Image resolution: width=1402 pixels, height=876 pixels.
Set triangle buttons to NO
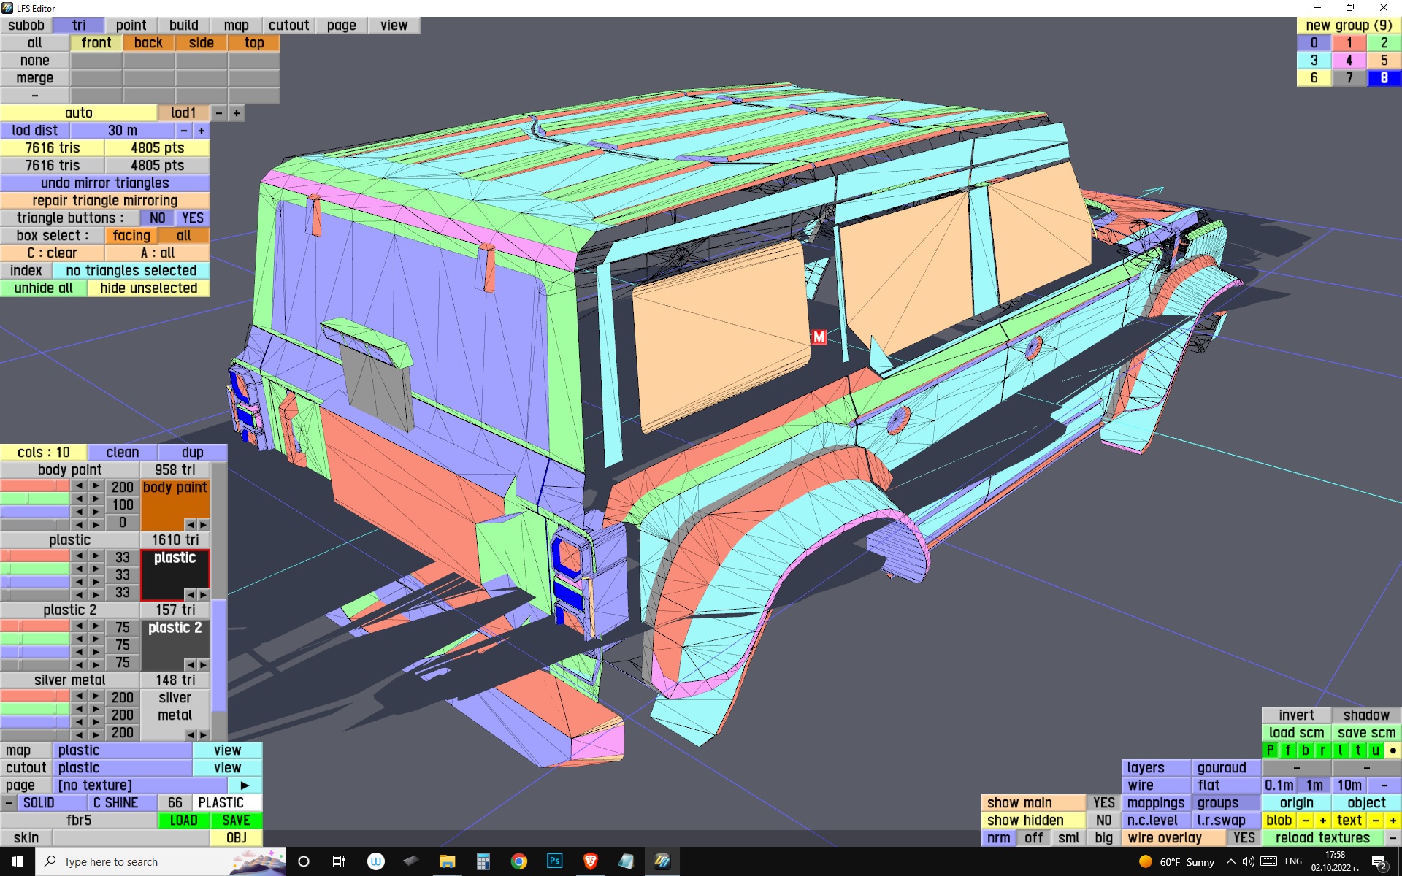(157, 218)
